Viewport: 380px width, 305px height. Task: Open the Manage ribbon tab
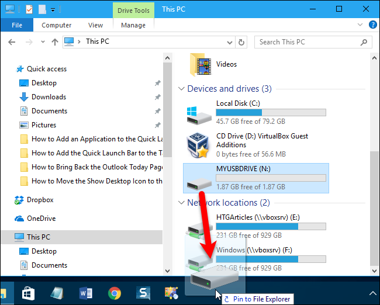click(x=133, y=25)
